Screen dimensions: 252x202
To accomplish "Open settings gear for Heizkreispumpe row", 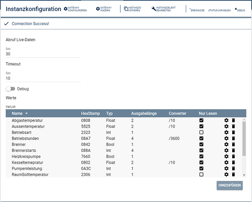I will tap(226, 156).
